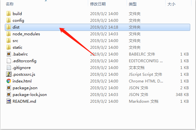Viewport: 196px width, 130px height.
Task: Select the README.md file name
Action: coord(24,101)
